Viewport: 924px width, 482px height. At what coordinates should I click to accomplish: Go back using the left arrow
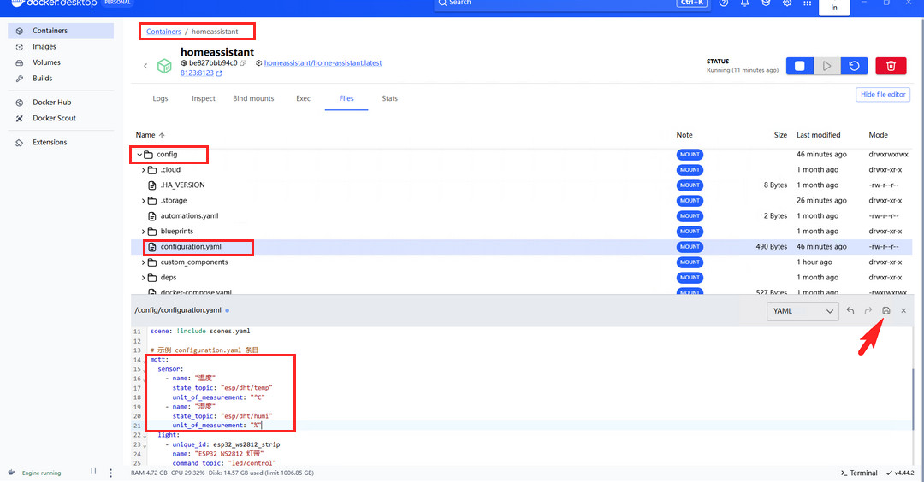145,66
